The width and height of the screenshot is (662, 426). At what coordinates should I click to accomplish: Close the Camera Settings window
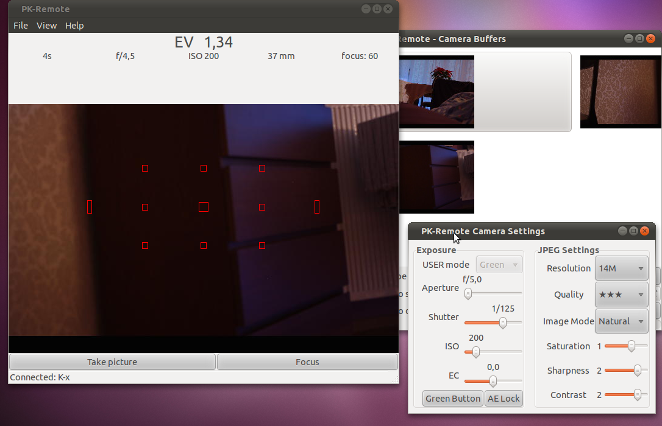tap(645, 231)
